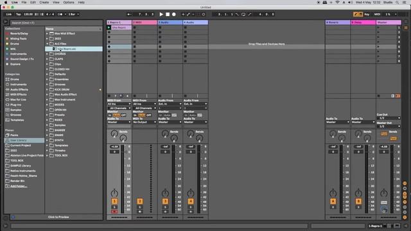Click the Arrangement Record button
This screenshot has height=231, width=411.
coord(174,14)
